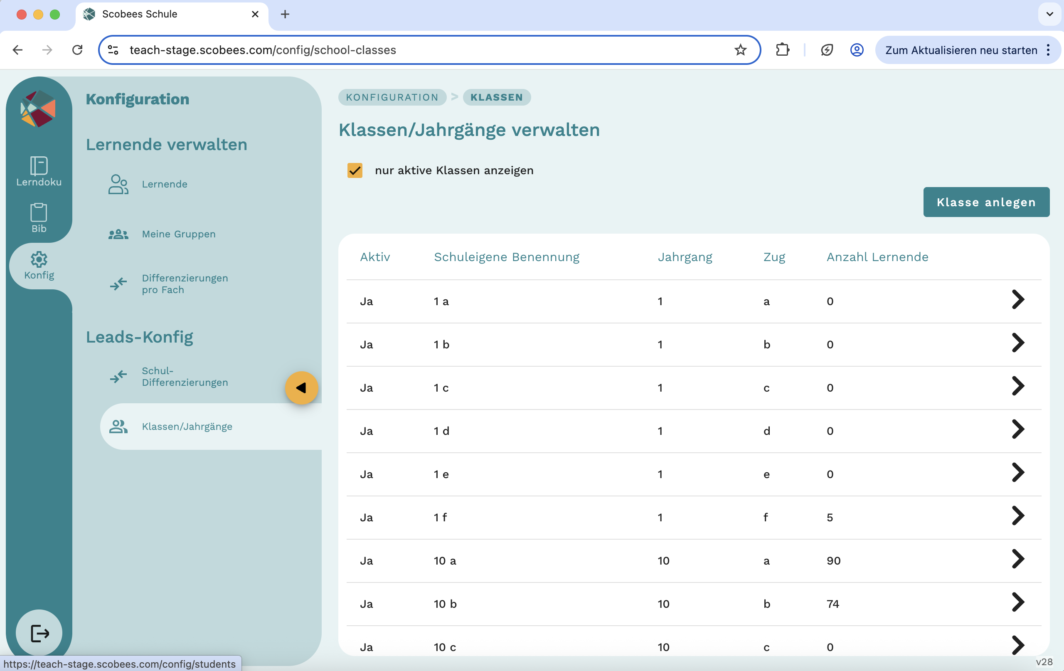Expand class 1 a row chevron
Screen dimensions: 1064x671
(1017, 300)
